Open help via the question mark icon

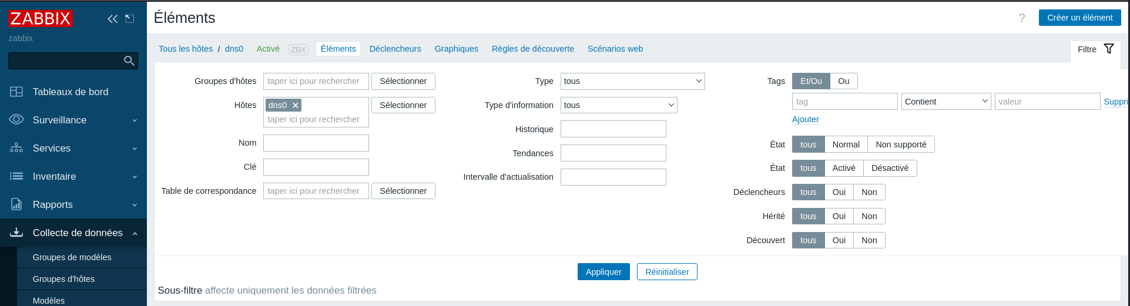click(x=1022, y=18)
